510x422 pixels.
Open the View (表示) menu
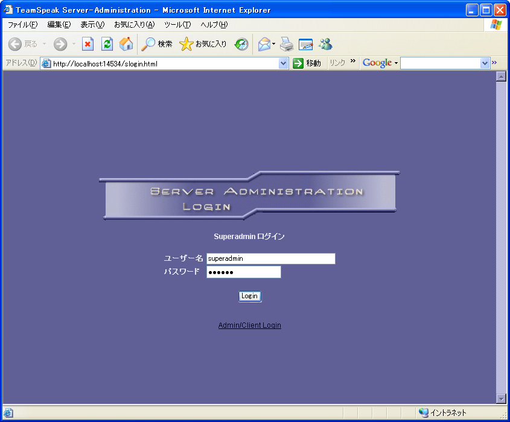coord(93,24)
